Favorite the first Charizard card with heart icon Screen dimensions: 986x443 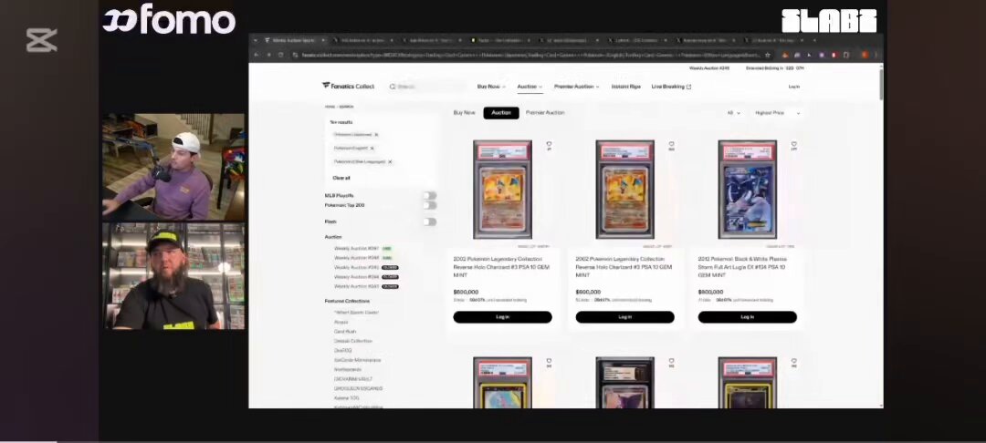point(549,144)
